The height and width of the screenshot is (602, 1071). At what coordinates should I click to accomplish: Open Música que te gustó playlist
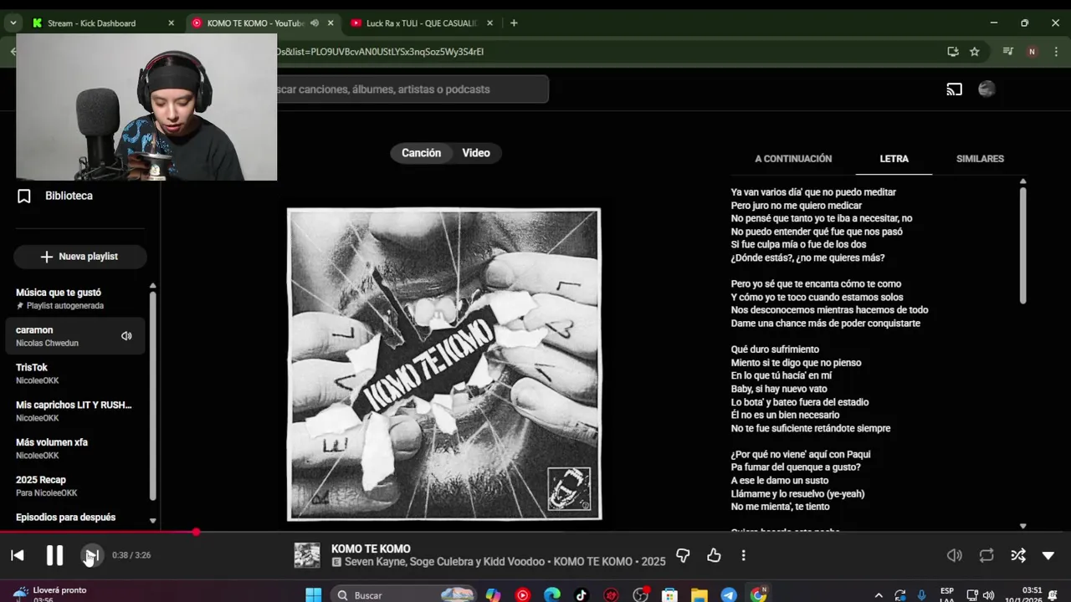[x=75, y=298]
